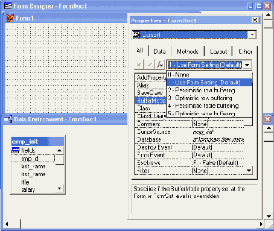Click the fx expression builder button

coord(160,65)
